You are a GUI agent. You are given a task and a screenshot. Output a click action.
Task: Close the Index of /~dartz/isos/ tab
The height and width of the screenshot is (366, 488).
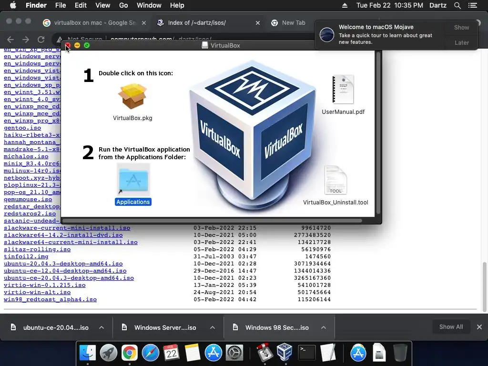click(x=258, y=23)
